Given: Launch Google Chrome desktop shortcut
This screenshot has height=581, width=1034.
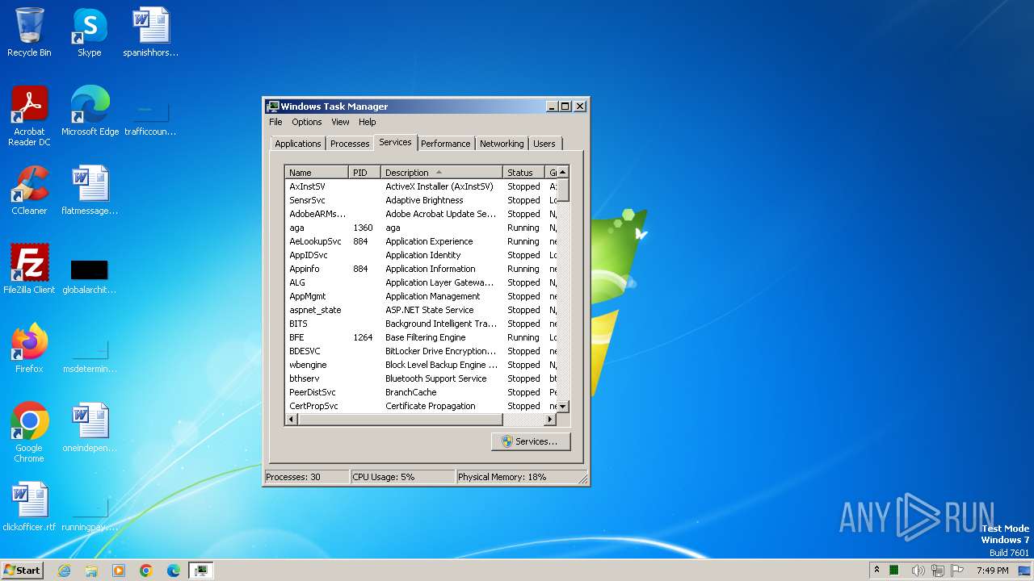Looking at the screenshot, I should [29, 432].
